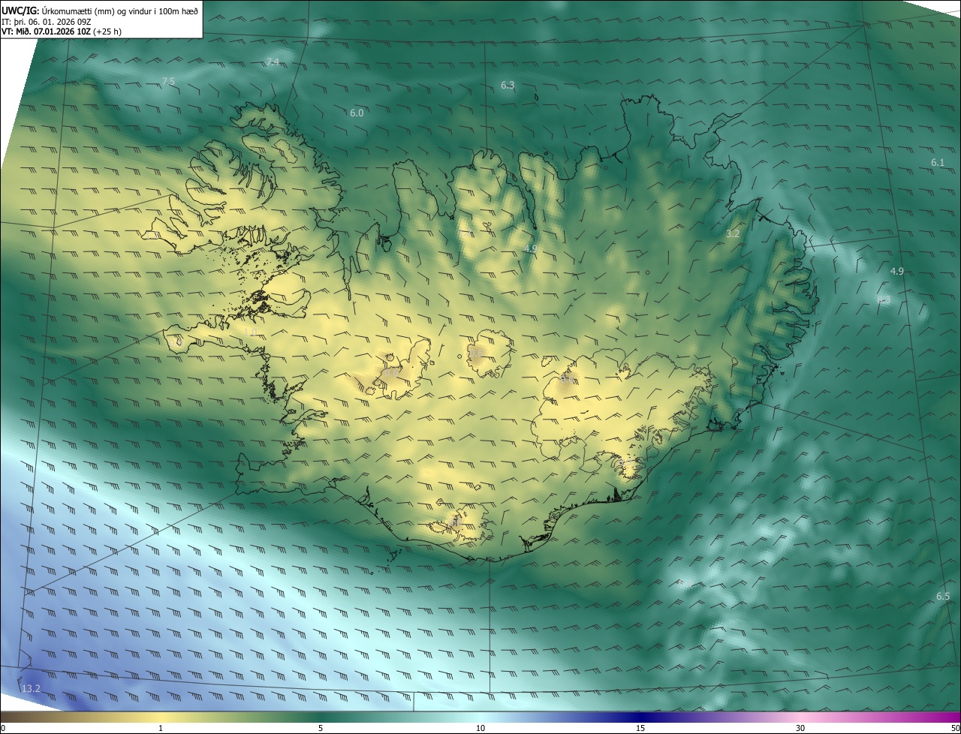The height and width of the screenshot is (734, 961).
Task: Pick the brown start of the color scale bar
Action: point(15,717)
